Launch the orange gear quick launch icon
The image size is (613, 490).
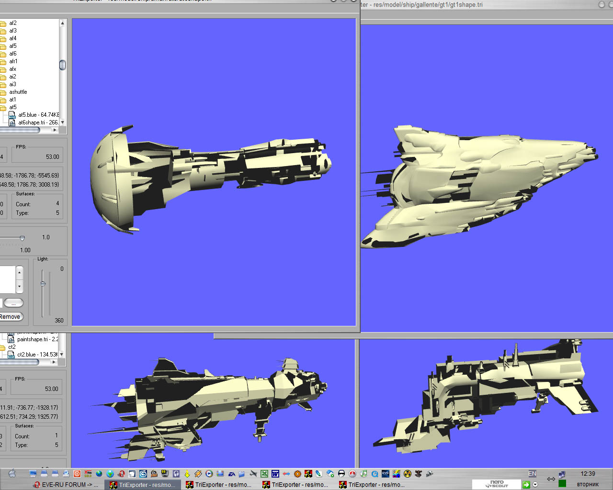click(x=297, y=474)
